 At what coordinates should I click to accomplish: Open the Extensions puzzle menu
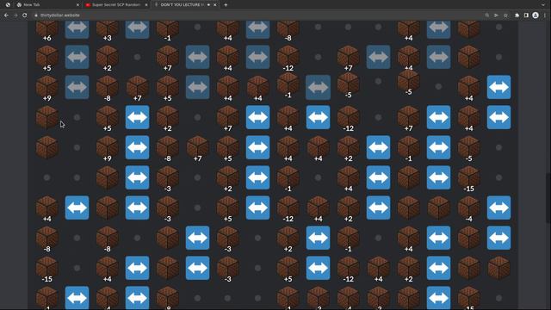pyautogui.click(x=517, y=15)
